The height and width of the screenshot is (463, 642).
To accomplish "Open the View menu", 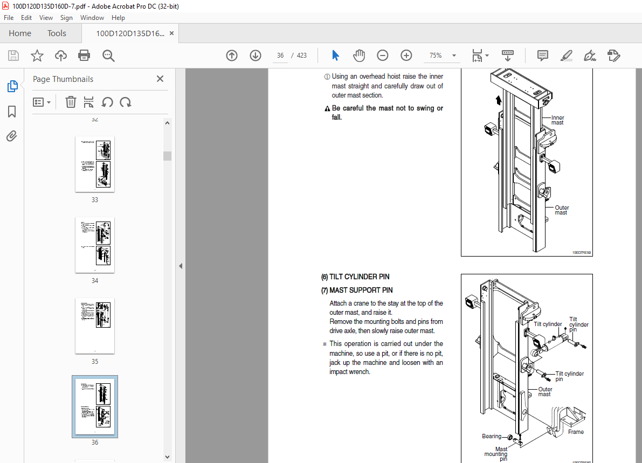I will (x=46, y=18).
